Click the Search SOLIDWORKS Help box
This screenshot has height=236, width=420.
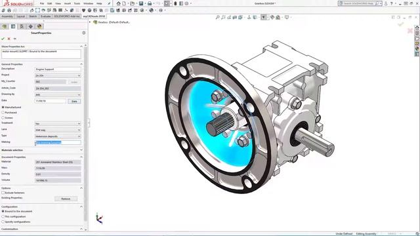point(360,3)
